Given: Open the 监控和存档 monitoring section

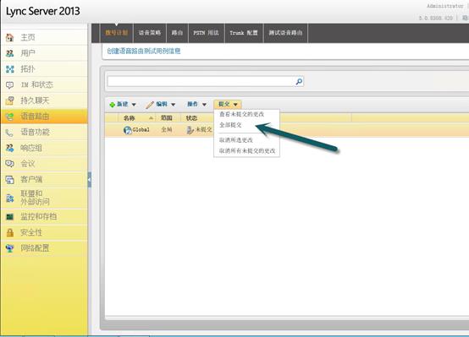Looking at the screenshot, I should [x=44, y=217].
